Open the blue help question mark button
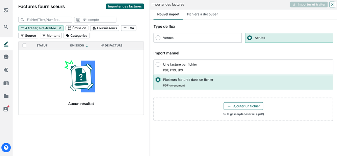 coord(6,148)
